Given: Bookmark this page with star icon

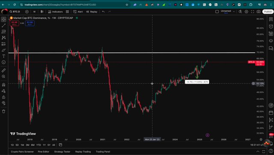Looking at the screenshot, I should point(127,5).
